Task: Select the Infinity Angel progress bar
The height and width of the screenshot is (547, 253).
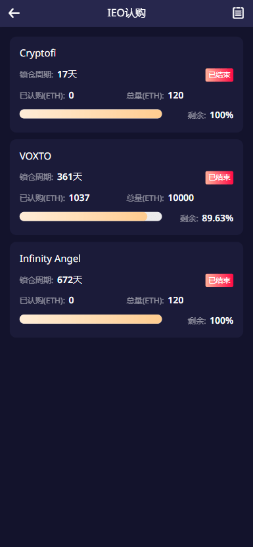Action: pyautogui.click(x=91, y=319)
